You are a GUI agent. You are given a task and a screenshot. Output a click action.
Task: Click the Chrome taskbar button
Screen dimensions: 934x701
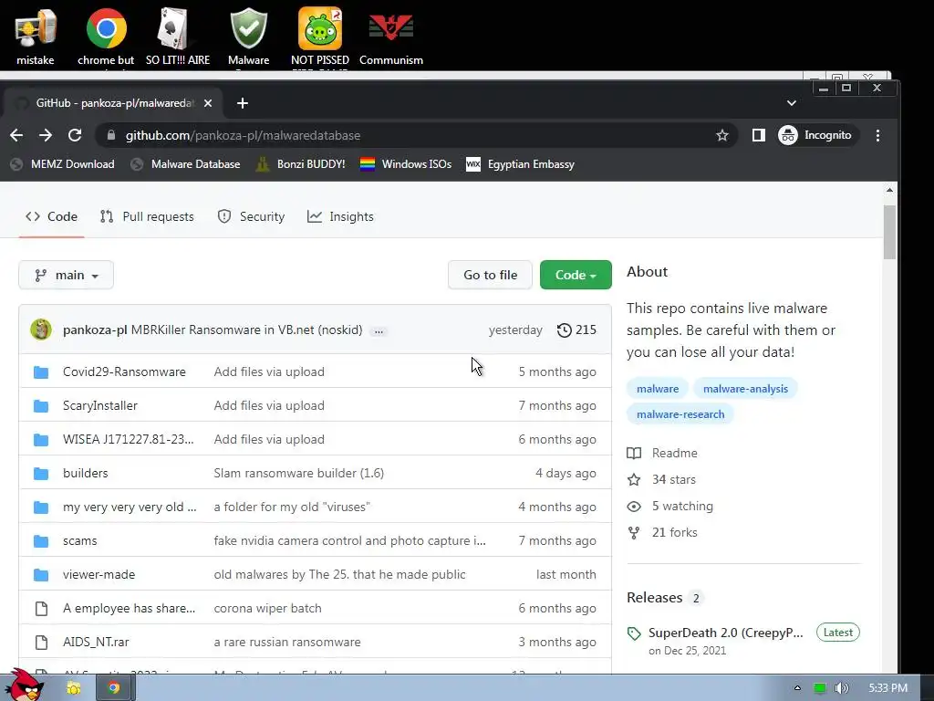[x=114, y=688]
